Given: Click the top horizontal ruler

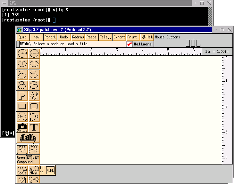Looking at the screenshot, I should (121, 52).
